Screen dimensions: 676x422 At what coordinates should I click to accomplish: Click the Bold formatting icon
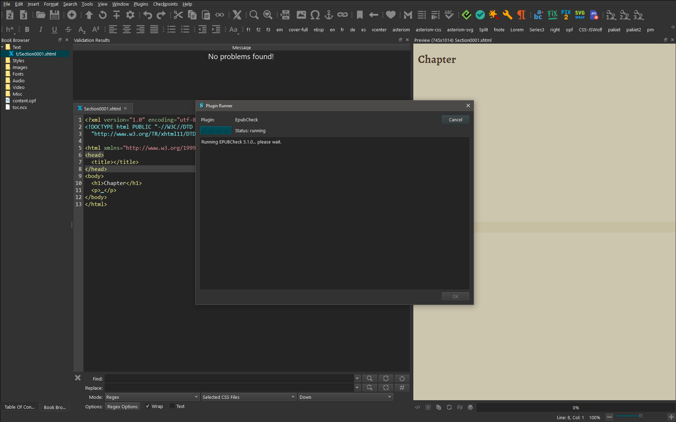[27, 30]
